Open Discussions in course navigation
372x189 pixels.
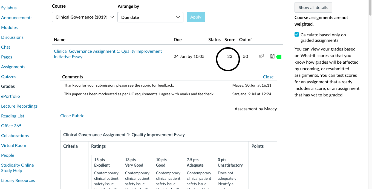pos(12,37)
